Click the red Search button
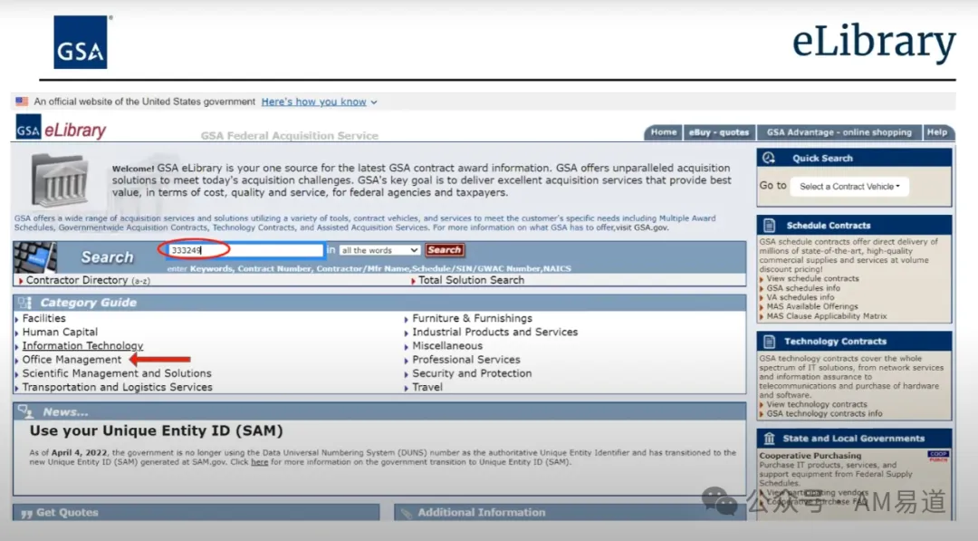 [444, 249]
